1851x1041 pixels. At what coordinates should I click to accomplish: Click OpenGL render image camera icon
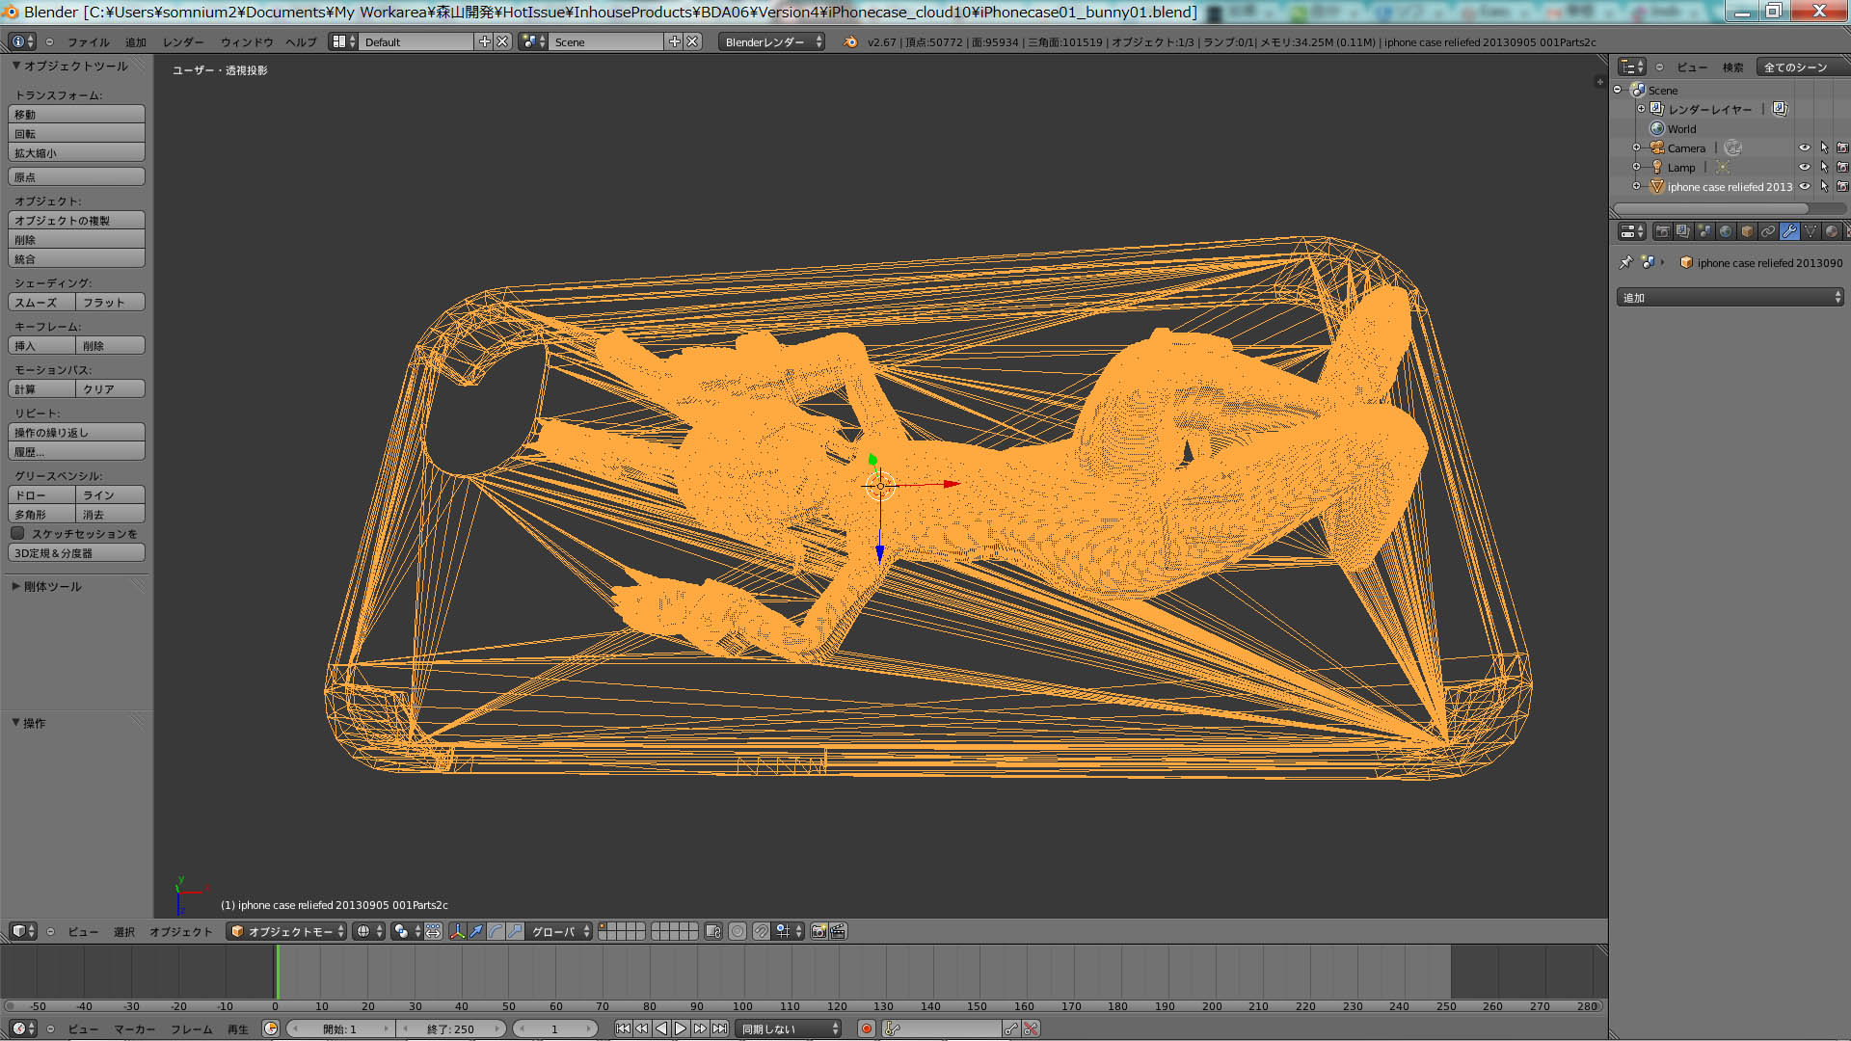pos(818,931)
